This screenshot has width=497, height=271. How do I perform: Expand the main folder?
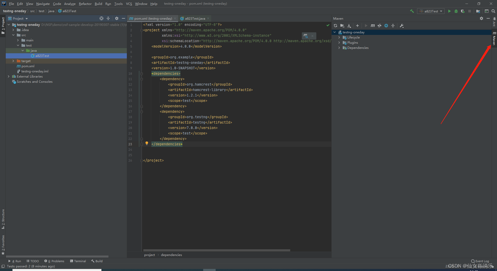18,40
